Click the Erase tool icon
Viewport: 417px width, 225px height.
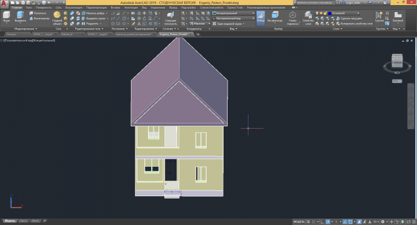(133, 24)
